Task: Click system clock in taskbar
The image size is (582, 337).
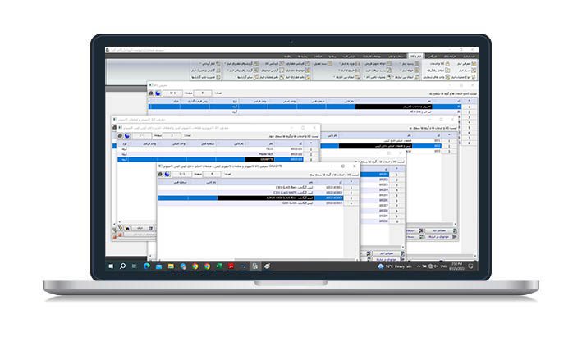Action: 457,266
